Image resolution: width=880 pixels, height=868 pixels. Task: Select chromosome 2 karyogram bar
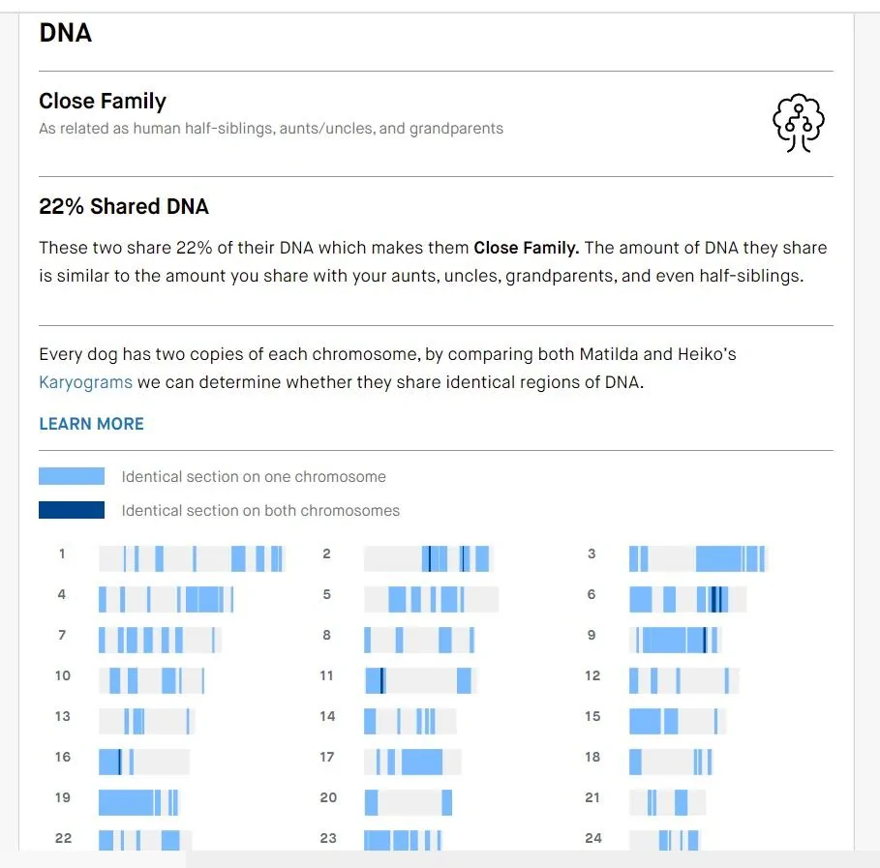[428, 559]
